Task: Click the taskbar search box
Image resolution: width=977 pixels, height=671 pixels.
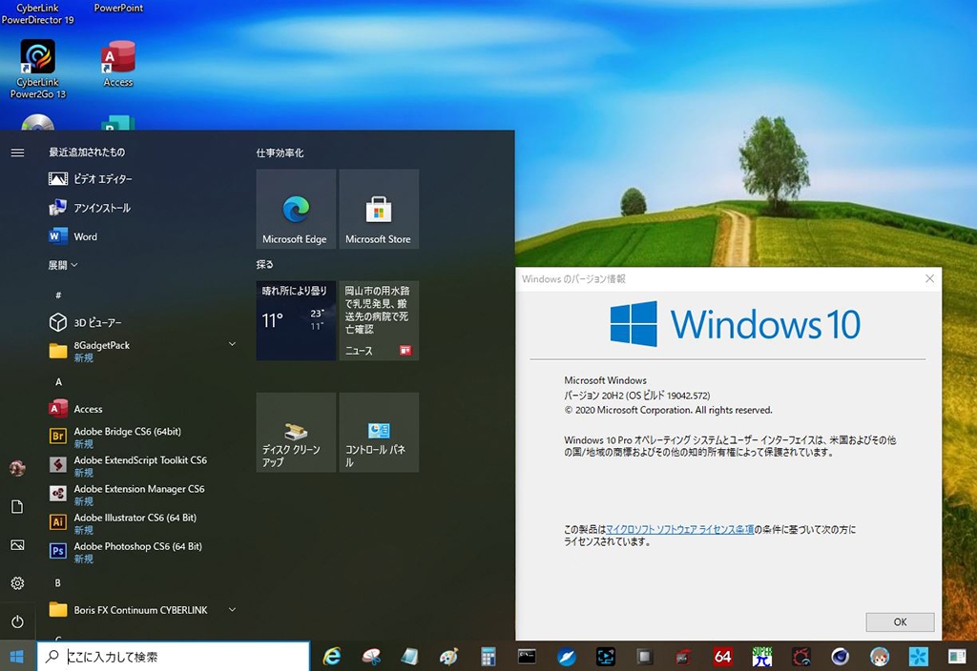Action: tap(174, 657)
